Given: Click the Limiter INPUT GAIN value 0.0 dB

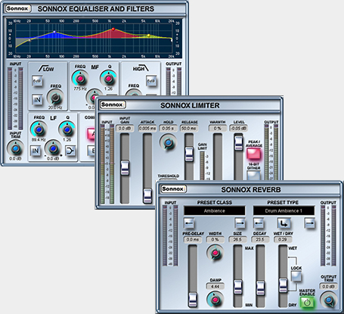Looking at the screenshot, I should click(x=125, y=129).
